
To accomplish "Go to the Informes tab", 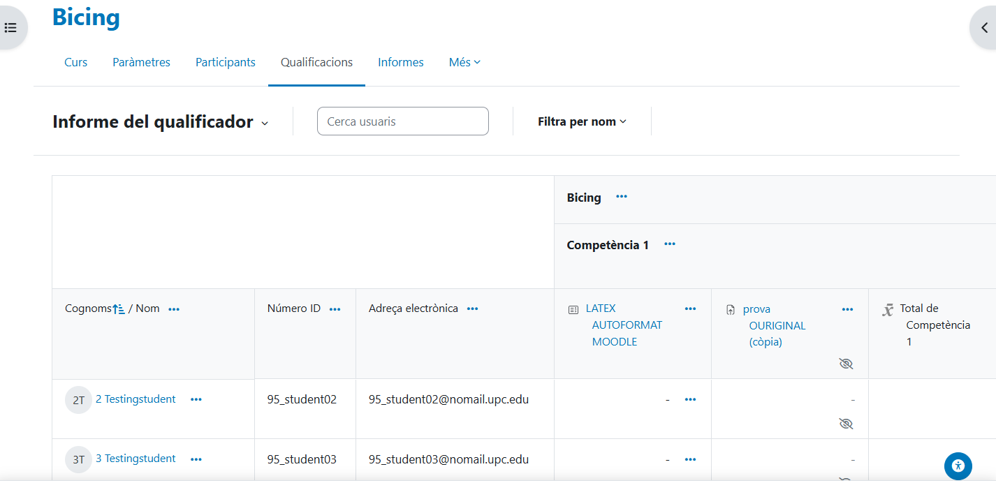I will pos(400,62).
